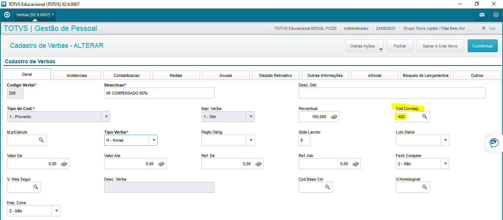This screenshot has height=220, width=503.
Task: Open V. Mes Segui search magnifier
Action: [x=36, y=187]
